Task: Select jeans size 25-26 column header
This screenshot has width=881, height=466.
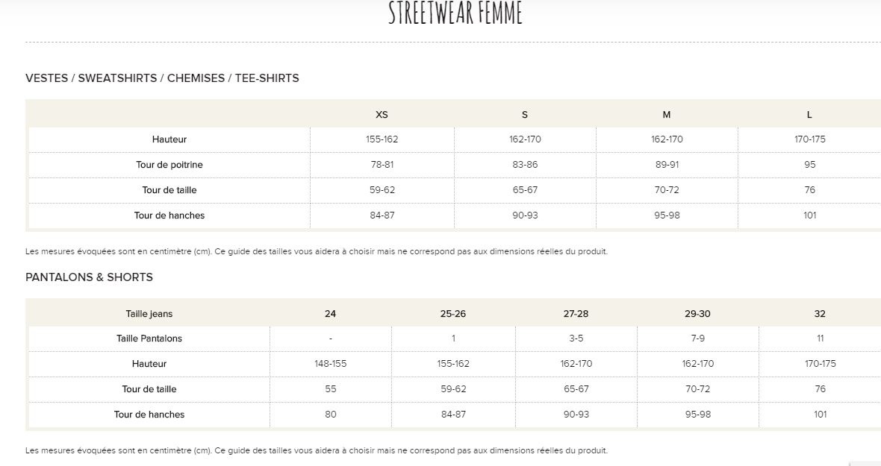Action: pos(453,314)
